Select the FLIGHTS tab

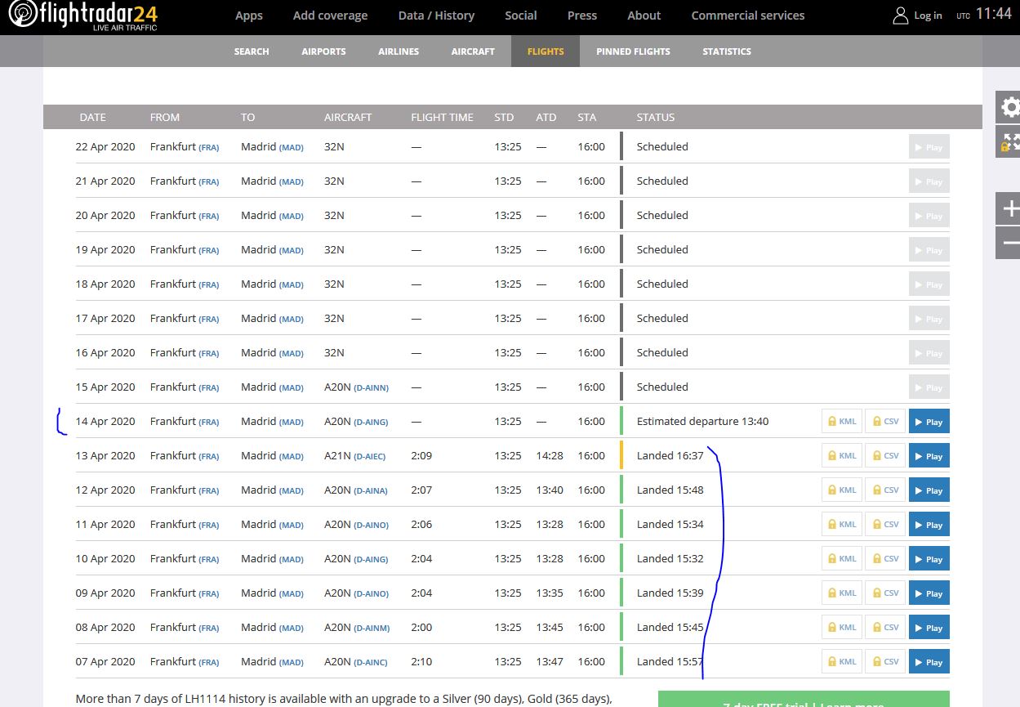point(546,51)
